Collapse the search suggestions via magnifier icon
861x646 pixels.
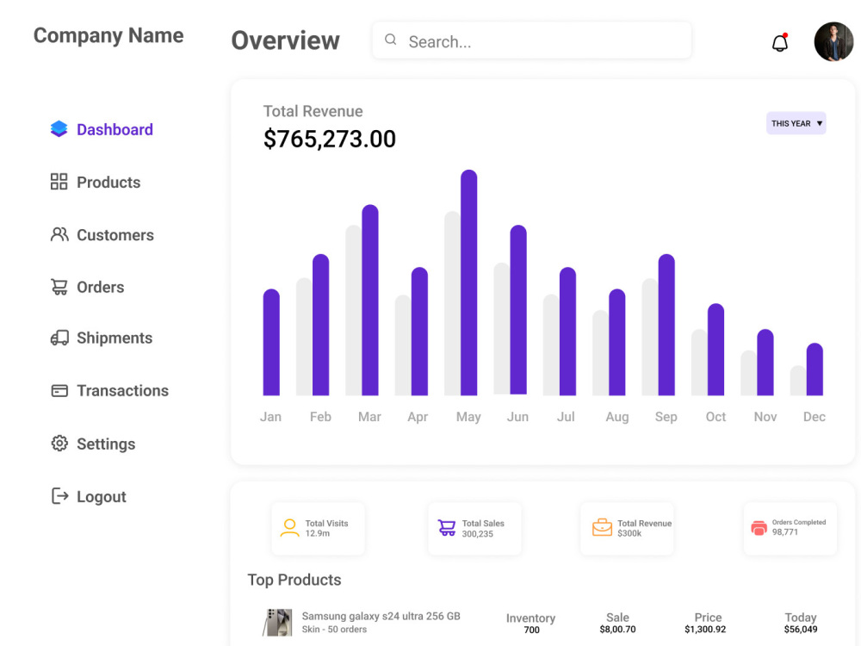tap(390, 40)
